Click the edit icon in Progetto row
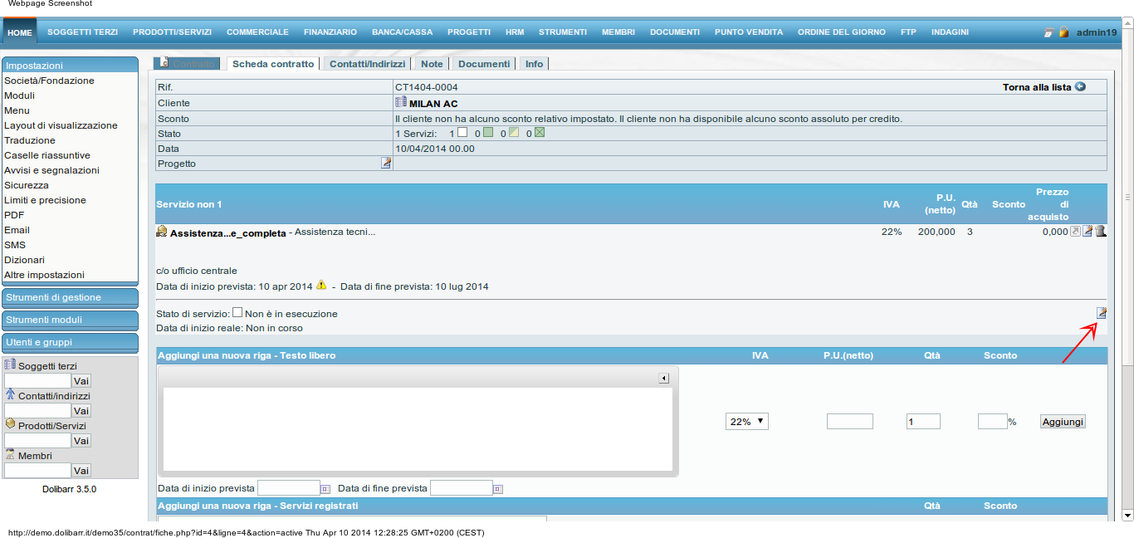The image size is (1134, 538). (386, 163)
